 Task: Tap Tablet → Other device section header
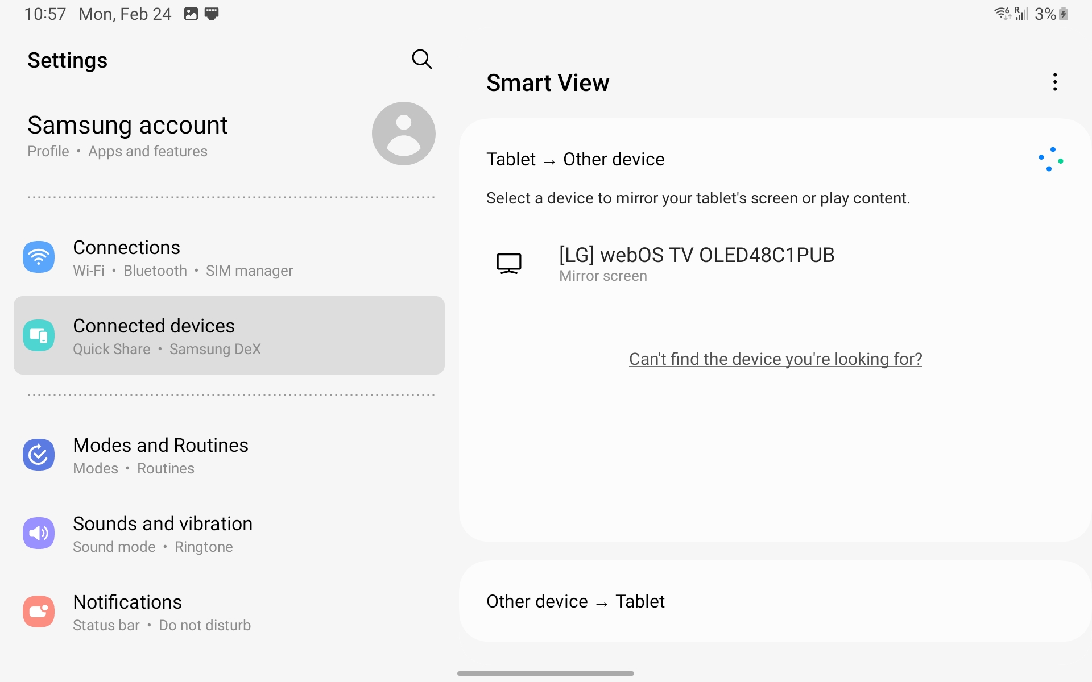[x=576, y=160]
